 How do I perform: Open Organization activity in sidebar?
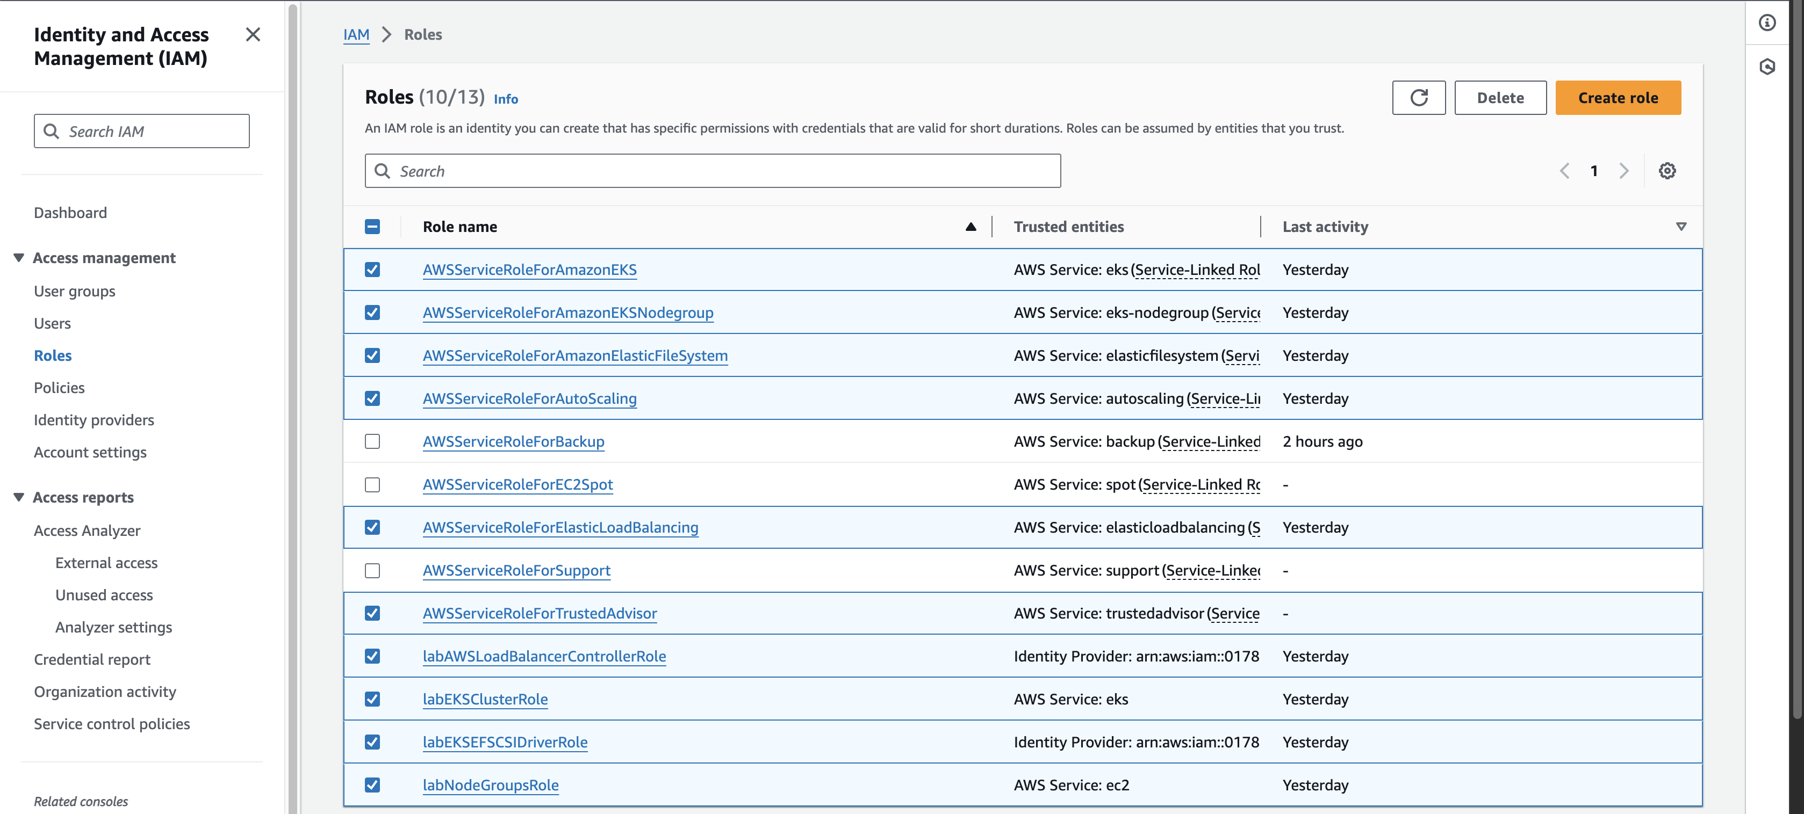pos(105,692)
